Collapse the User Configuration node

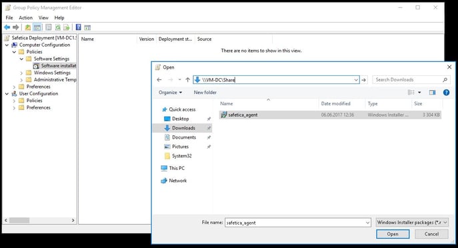[7, 94]
